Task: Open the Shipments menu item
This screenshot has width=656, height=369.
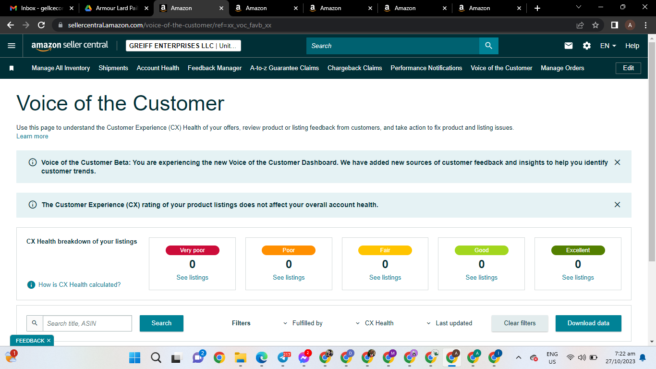Action: coord(113,68)
